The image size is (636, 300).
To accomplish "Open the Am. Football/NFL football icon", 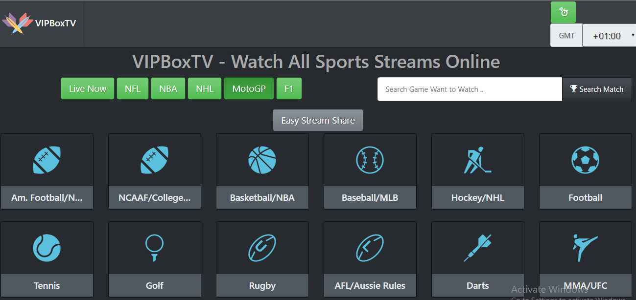I will click(x=47, y=160).
